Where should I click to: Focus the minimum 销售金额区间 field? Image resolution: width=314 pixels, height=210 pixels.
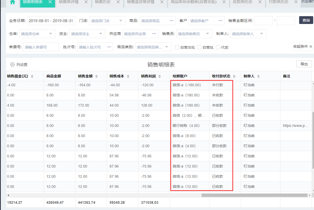coord(263,21)
